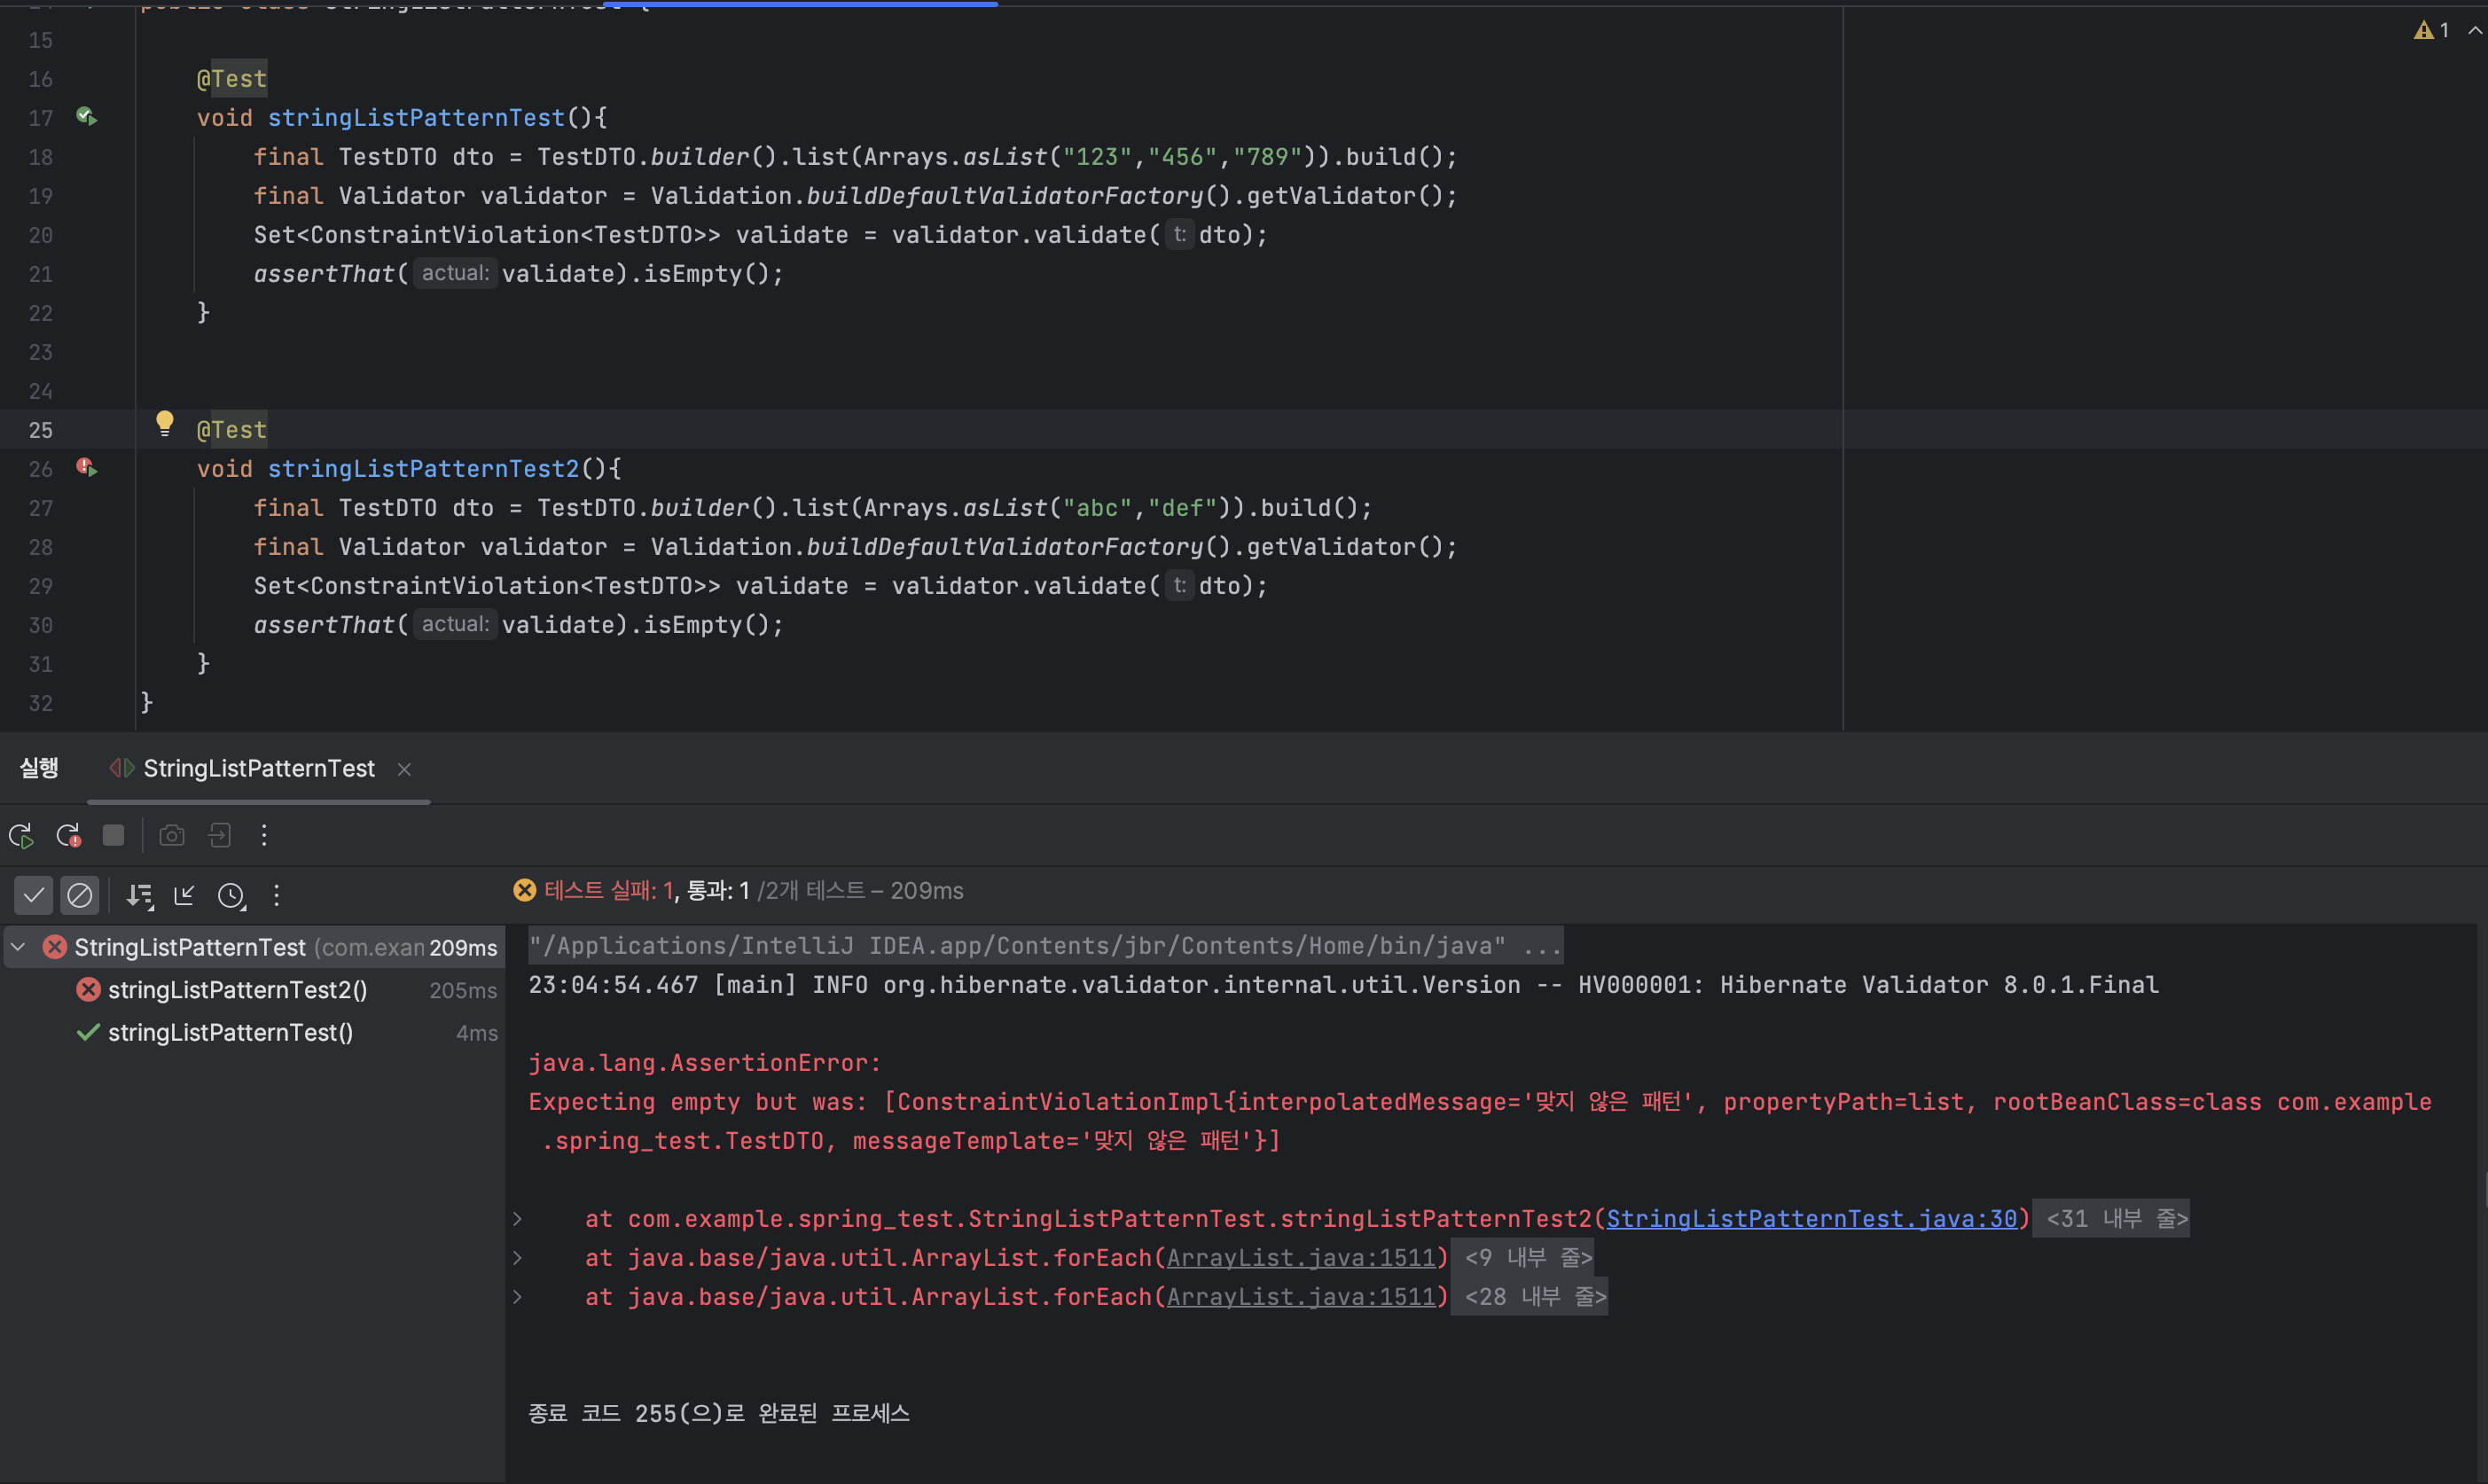Open second ArrayList.java:1511 link below
Image resolution: width=2488 pixels, height=1484 pixels.
tap(1301, 1296)
